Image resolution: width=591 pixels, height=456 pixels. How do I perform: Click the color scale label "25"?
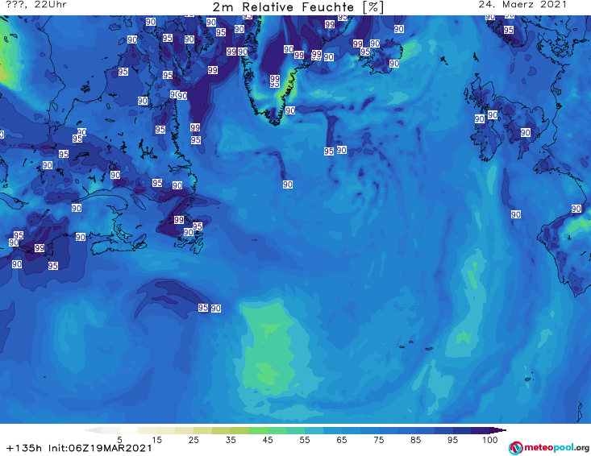click(x=194, y=440)
